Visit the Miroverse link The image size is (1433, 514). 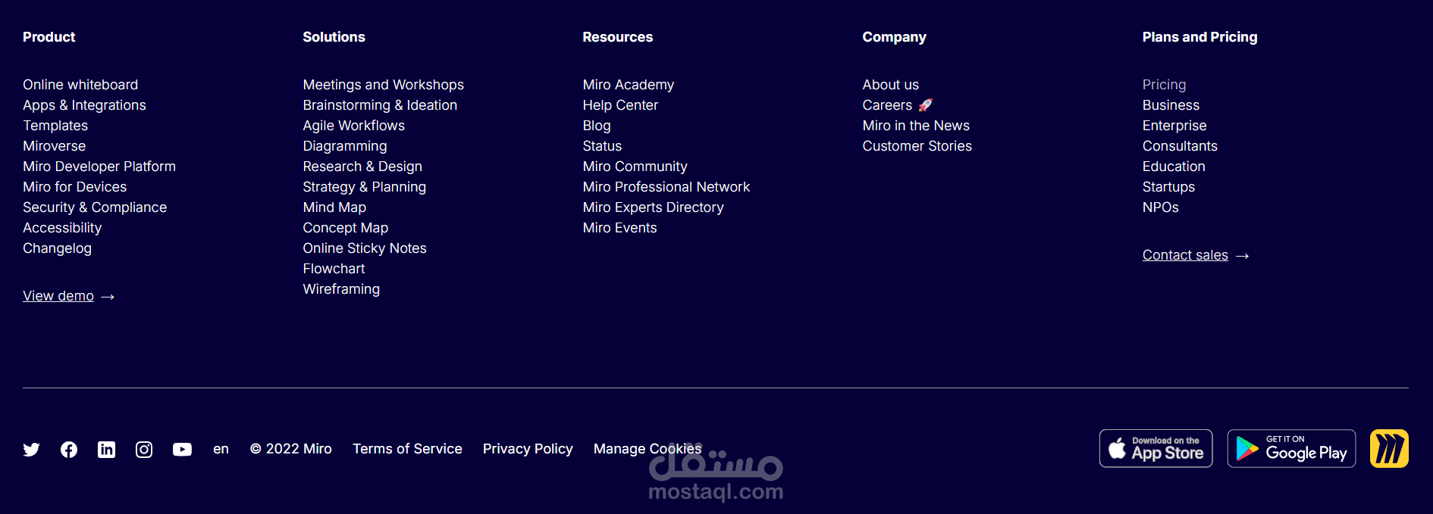[54, 146]
